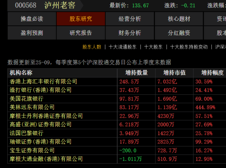This screenshot has width=226, height=168.
Task: Jump to 十大股东 section link
Action: (153, 47)
